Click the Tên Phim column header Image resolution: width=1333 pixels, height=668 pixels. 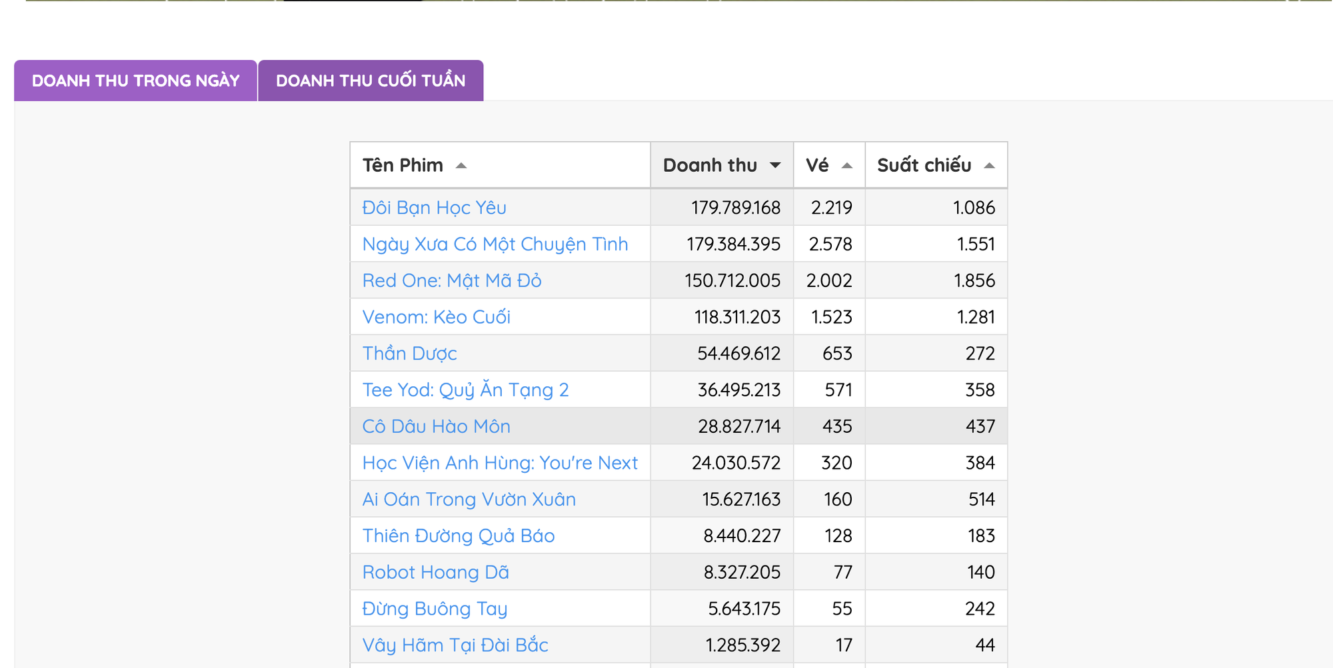click(x=501, y=165)
